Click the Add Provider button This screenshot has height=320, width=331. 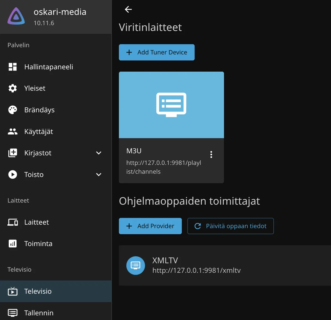150,226
